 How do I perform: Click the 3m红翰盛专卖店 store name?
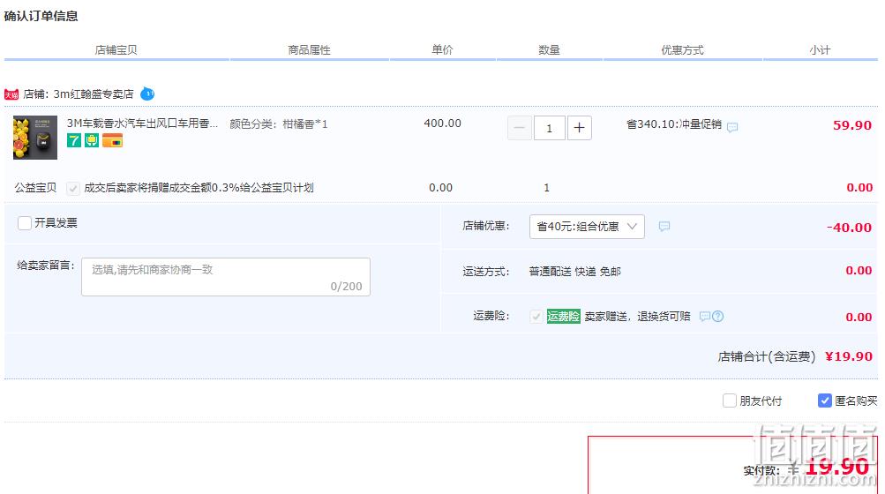pos(94,94)
